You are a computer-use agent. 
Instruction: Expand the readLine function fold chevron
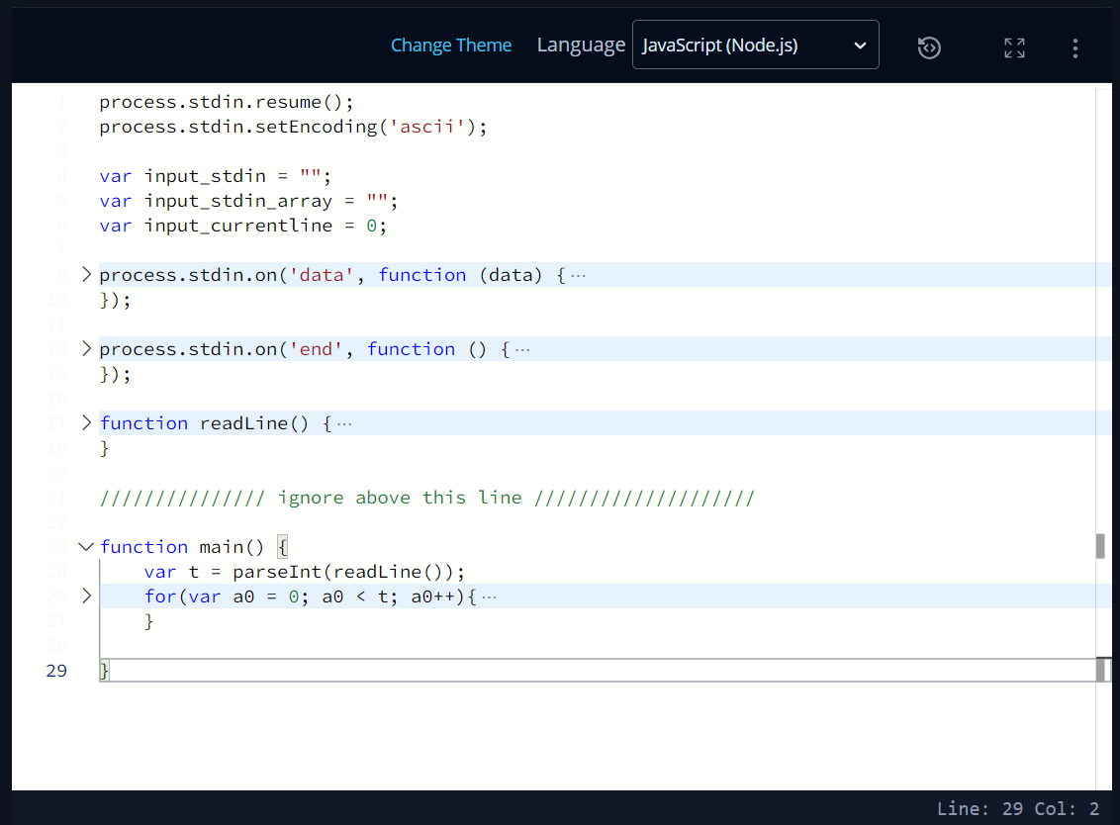click(86, 422)
